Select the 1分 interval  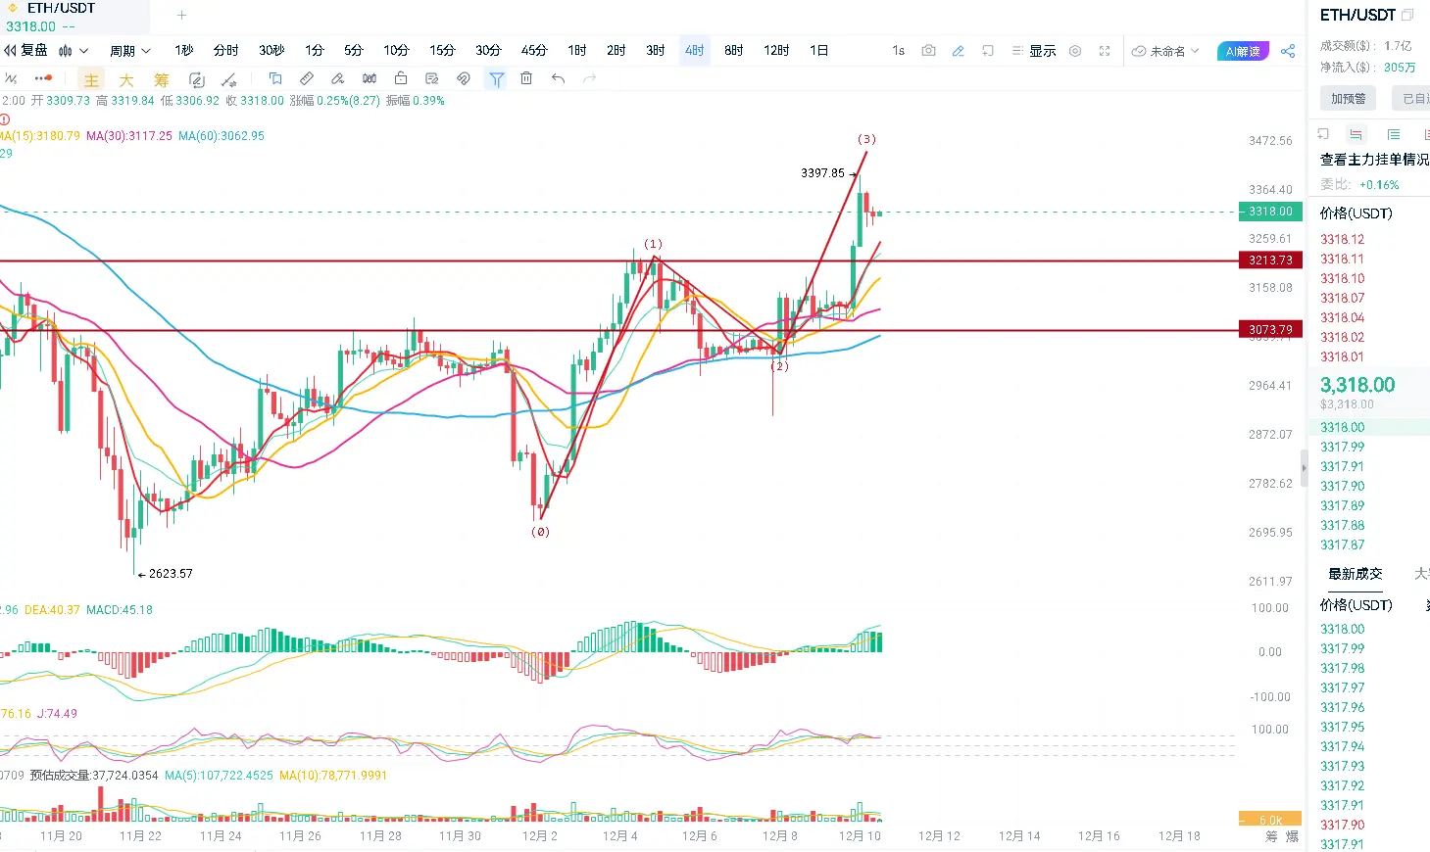point(314,51)
